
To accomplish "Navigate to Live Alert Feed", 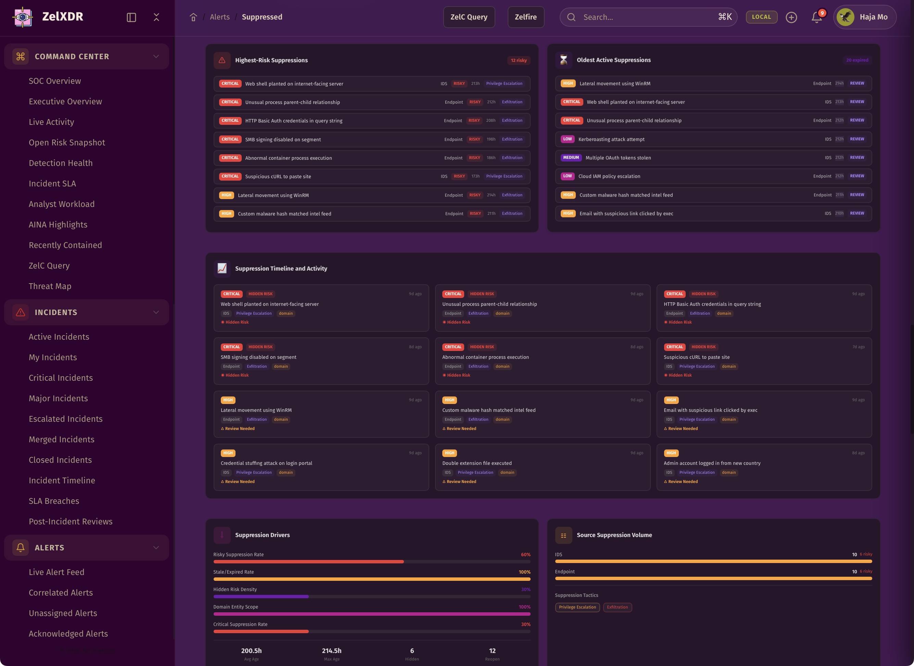I will click(x=56, y=572).
